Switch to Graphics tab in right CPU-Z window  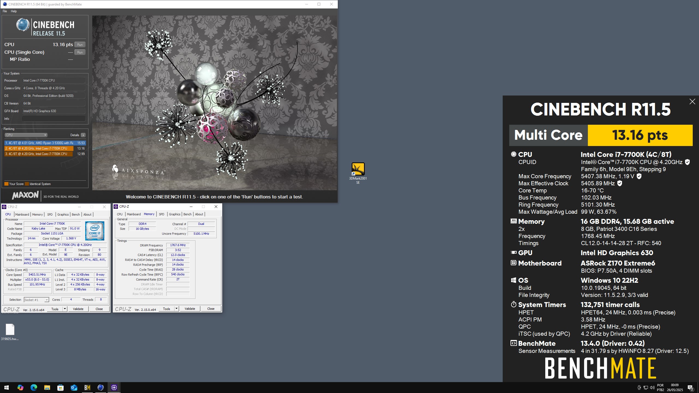(174, 214)
